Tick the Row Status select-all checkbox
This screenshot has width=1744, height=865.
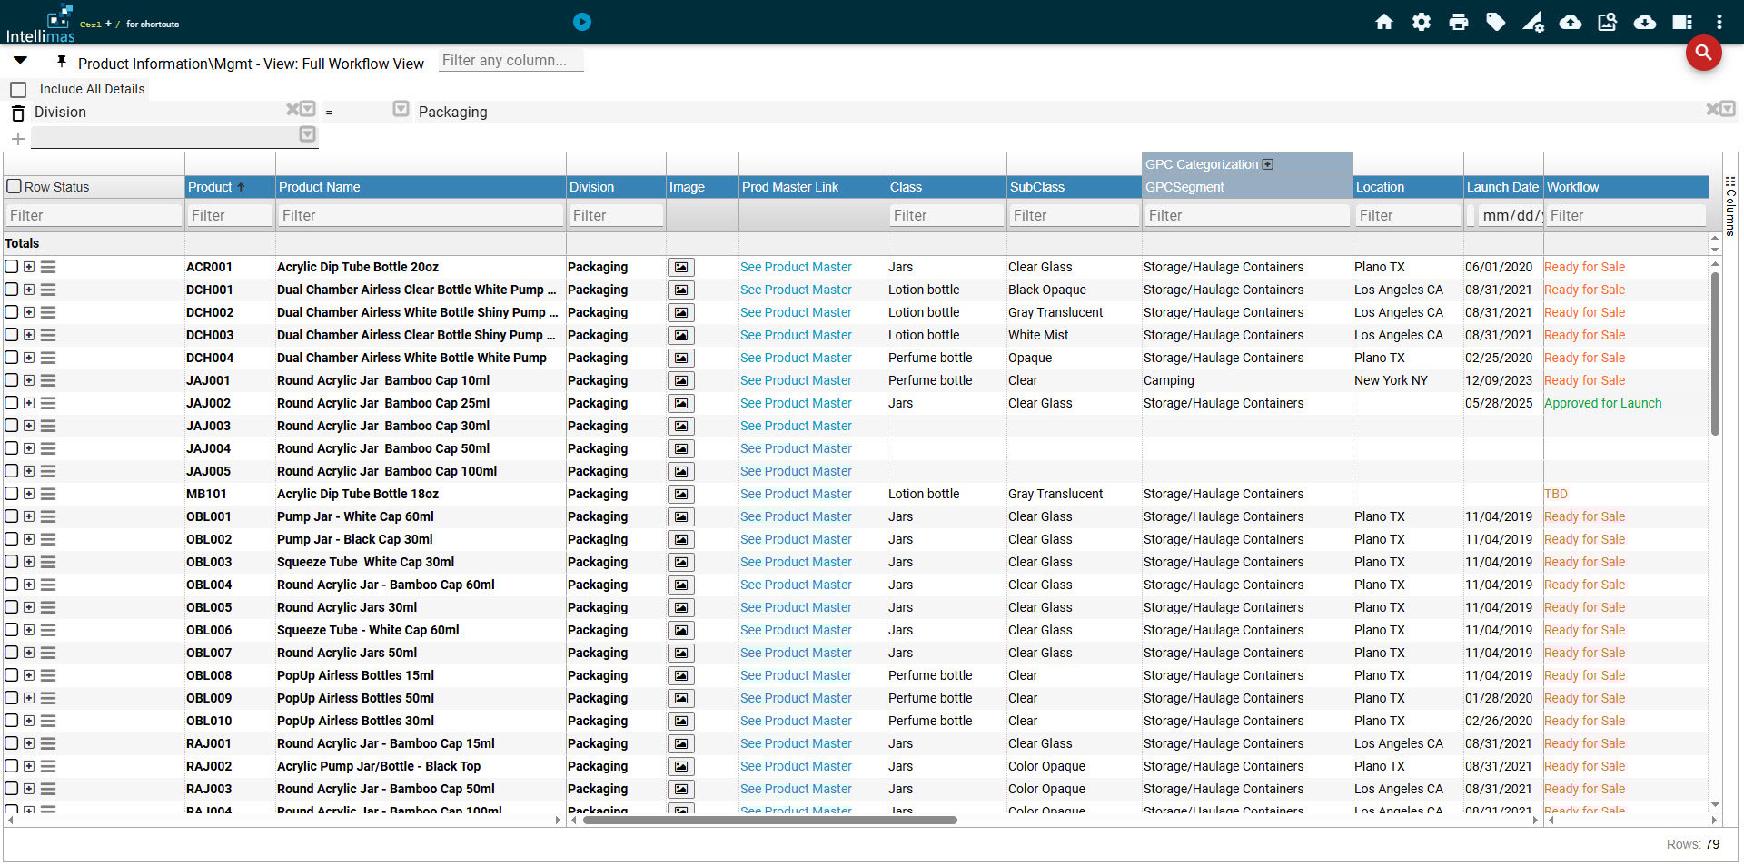coord(14,186)
